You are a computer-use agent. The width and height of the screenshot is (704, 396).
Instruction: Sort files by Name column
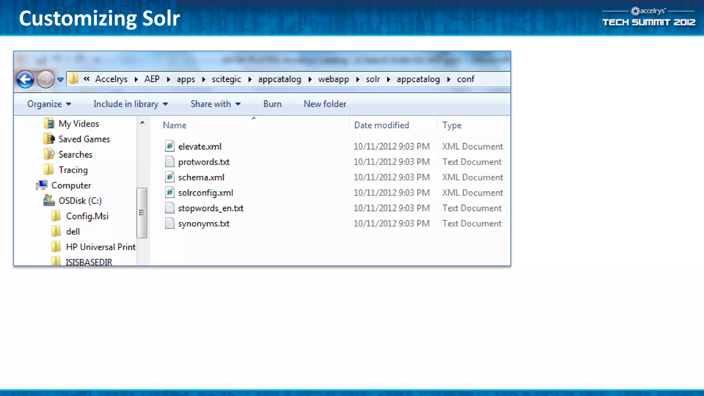click(175, 125)
